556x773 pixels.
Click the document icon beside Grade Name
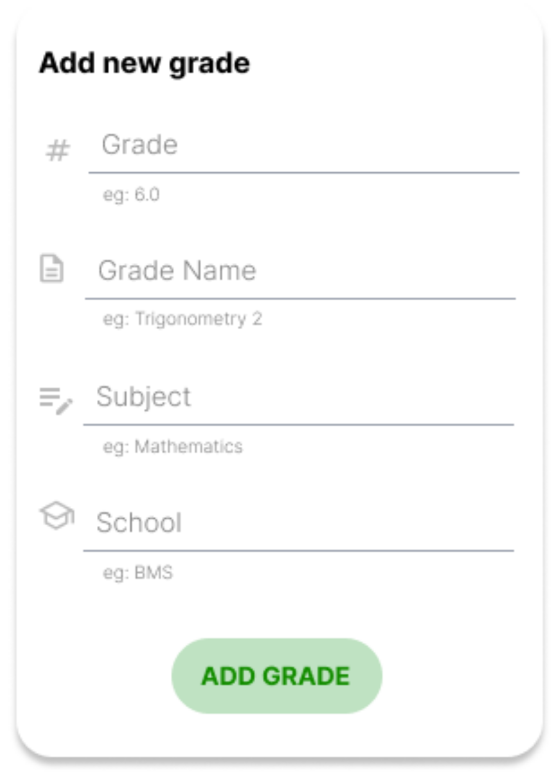tap(51, 269)
